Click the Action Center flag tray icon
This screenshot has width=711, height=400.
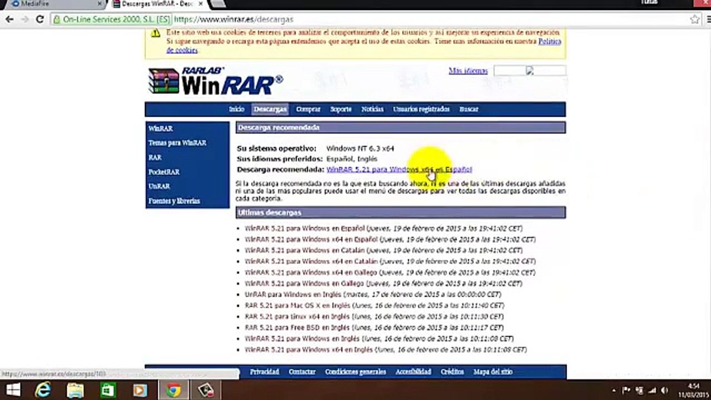click(x=627, y=391)
